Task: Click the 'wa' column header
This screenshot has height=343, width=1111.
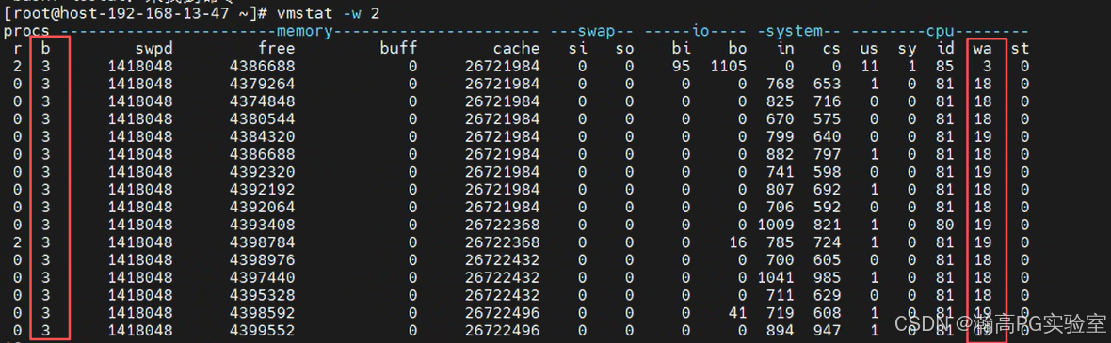Action: click(982, 49)
